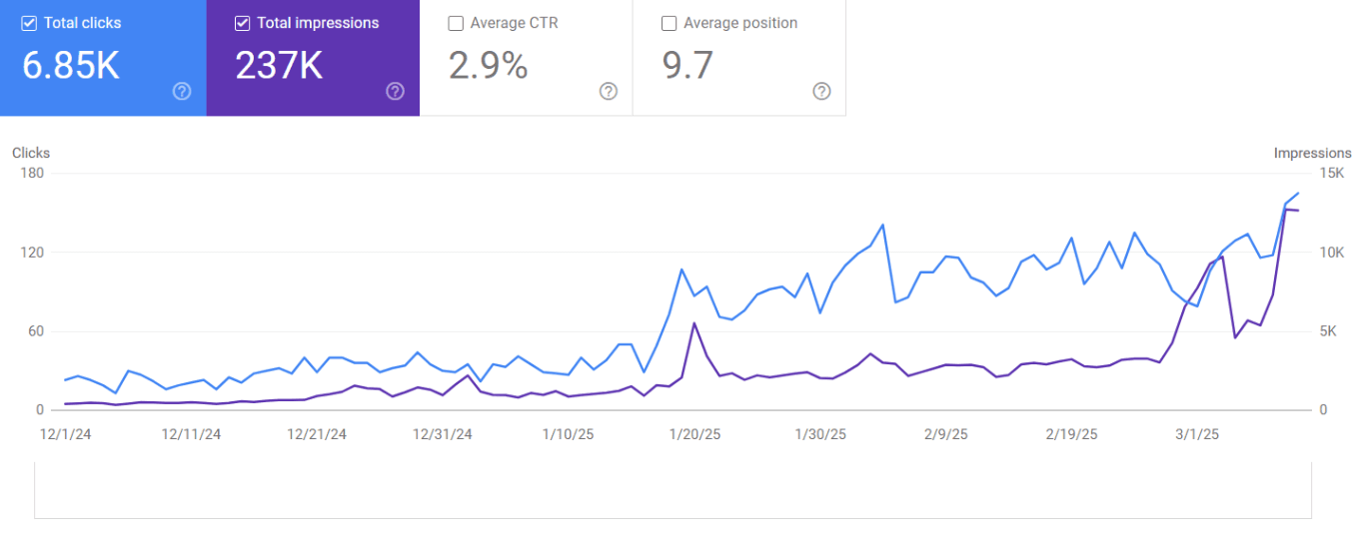Uncheck the Total clicks checkbox
Image resolution: width=1355 pixels, height=547 pixels.
click(30, 23)
